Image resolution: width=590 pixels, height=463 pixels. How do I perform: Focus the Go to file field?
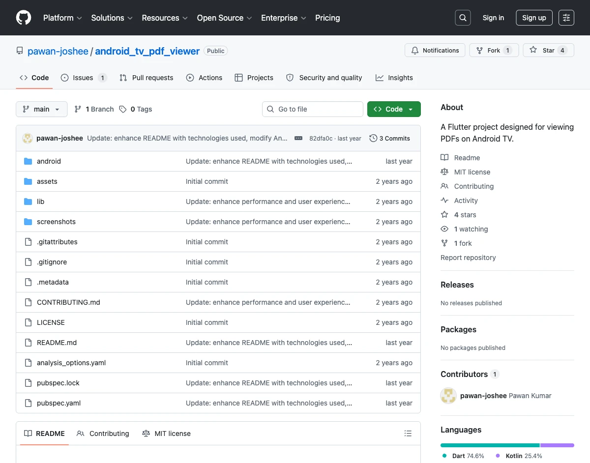tap(317, 109)
